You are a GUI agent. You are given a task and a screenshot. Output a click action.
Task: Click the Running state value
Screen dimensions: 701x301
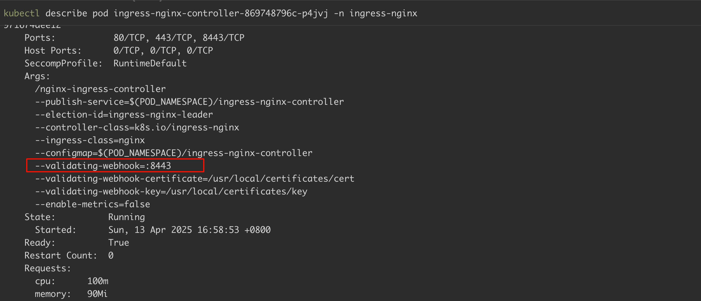(126, 217)
